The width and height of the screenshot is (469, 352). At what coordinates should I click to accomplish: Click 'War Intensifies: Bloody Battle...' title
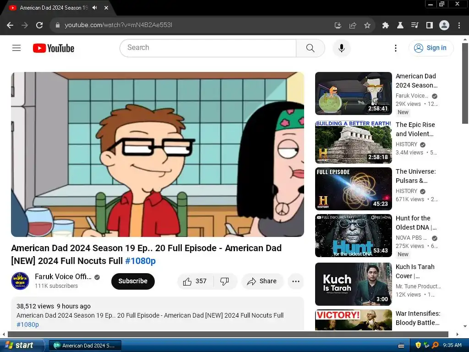click(418, 318)
